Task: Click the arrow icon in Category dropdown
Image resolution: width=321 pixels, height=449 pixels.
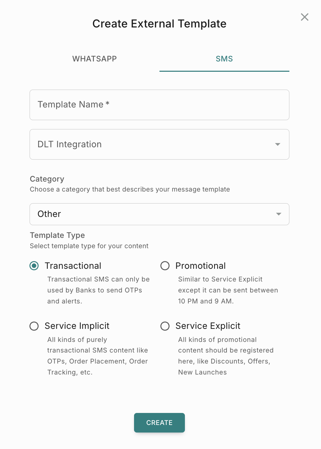Action: tap(278, 214)
